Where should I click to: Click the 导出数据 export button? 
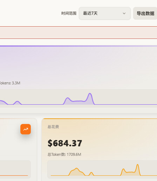click(145, 13)
